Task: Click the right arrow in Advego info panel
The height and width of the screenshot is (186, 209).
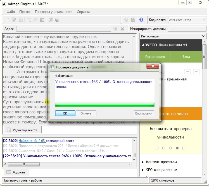Action: click(196, 72)
